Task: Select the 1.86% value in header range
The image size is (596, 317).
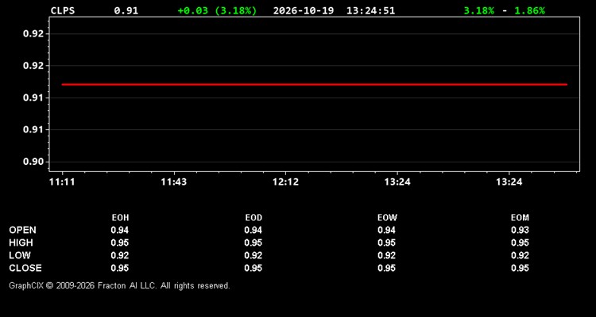Action: tap(529, 10)
